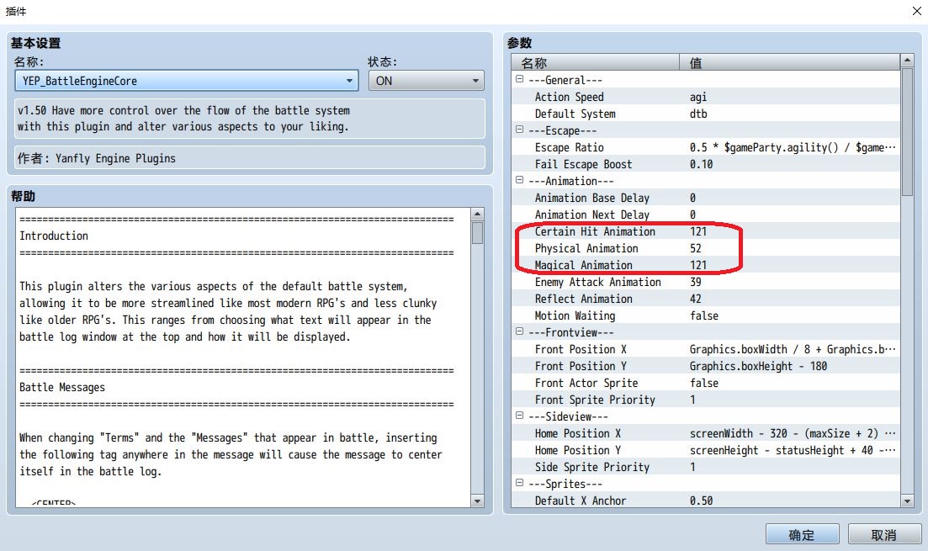Click the help text scroll up arrow
Image resolution: width=928 pixels, height=551 pixels.
tap(477, 215)
